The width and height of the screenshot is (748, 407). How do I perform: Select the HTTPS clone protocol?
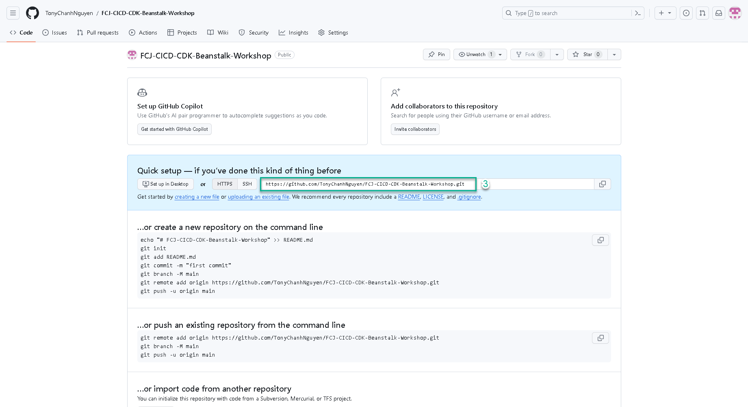point(224,184)
